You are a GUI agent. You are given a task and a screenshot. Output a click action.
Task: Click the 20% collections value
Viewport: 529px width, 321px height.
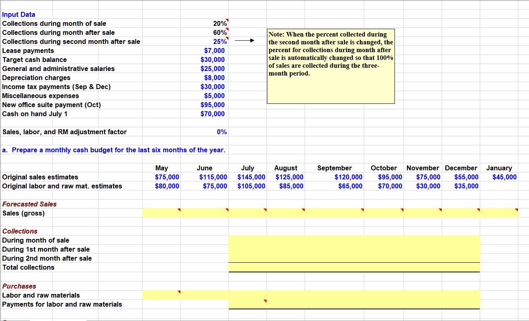click(220, 23)
